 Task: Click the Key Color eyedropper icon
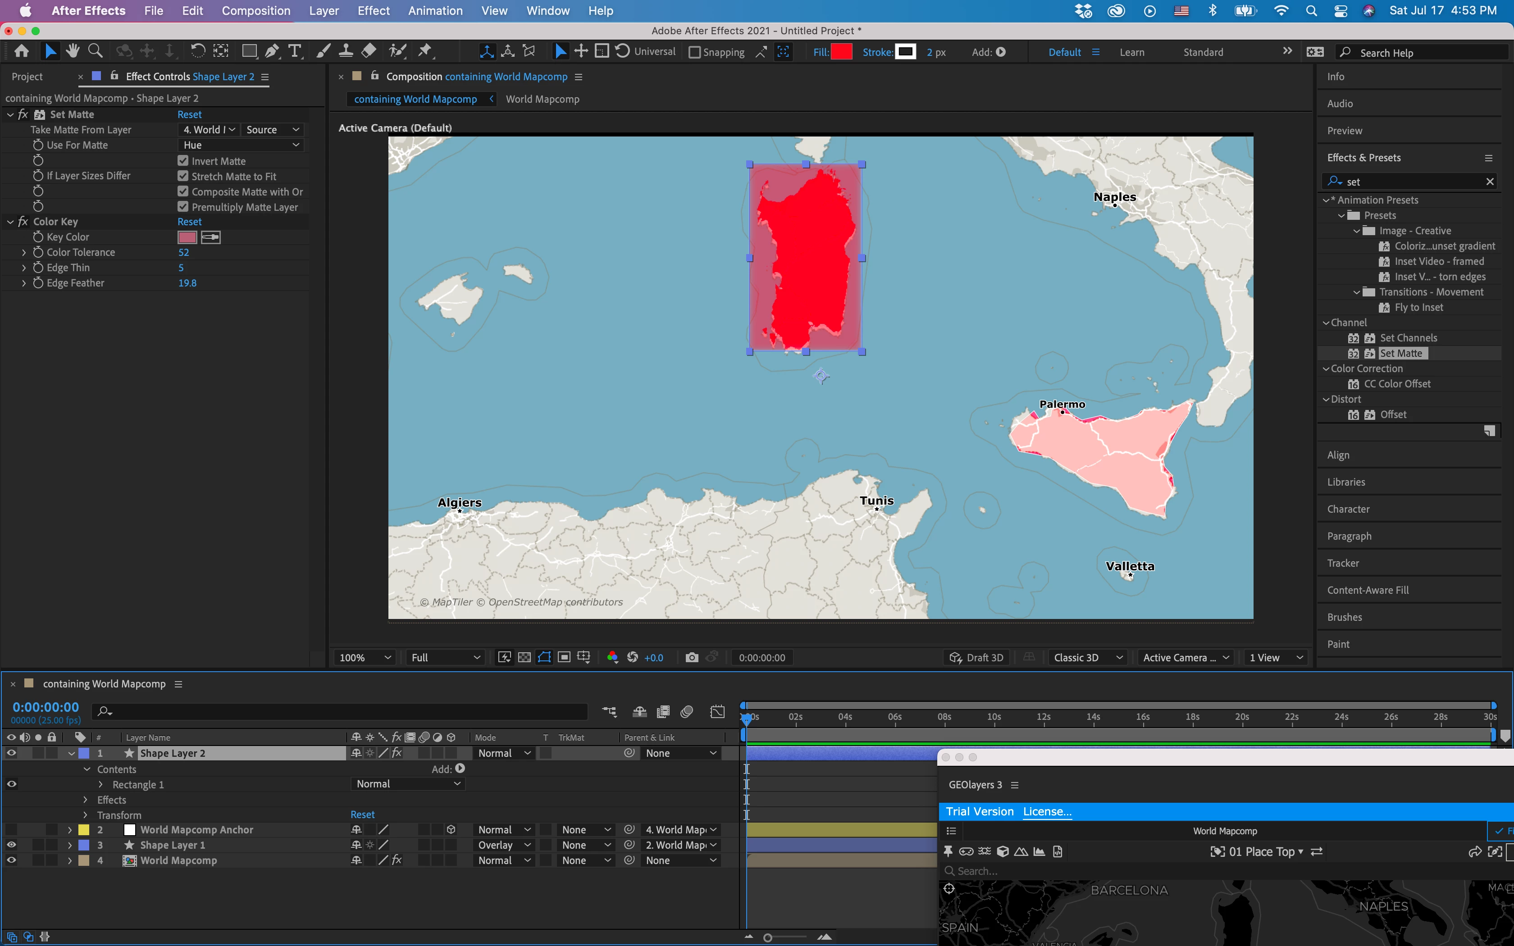[x=211, y=237]
